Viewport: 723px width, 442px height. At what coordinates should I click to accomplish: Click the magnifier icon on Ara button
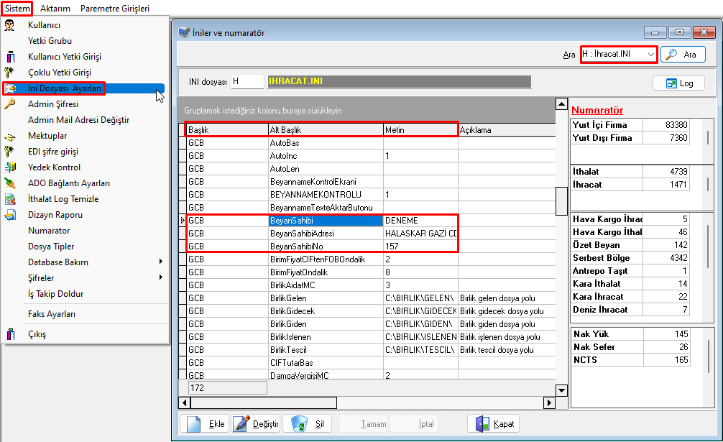point(671,55)
